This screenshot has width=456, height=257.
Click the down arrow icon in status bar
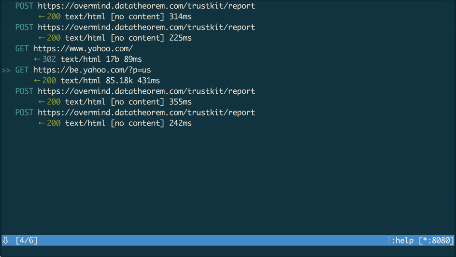[x=5, y=241]
